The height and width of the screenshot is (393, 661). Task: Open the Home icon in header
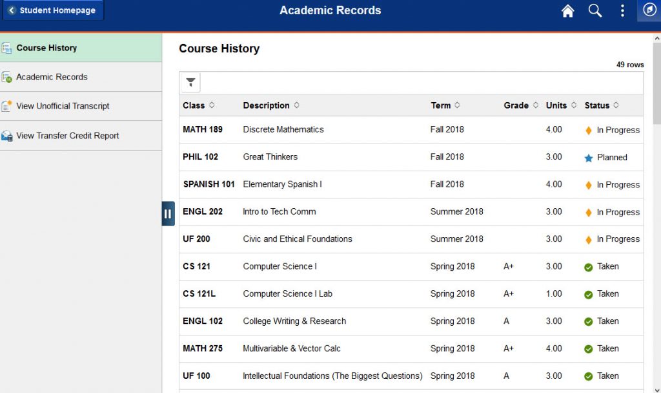point(567,10)
